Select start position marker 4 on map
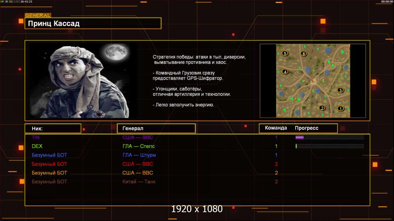 [285, 72]
